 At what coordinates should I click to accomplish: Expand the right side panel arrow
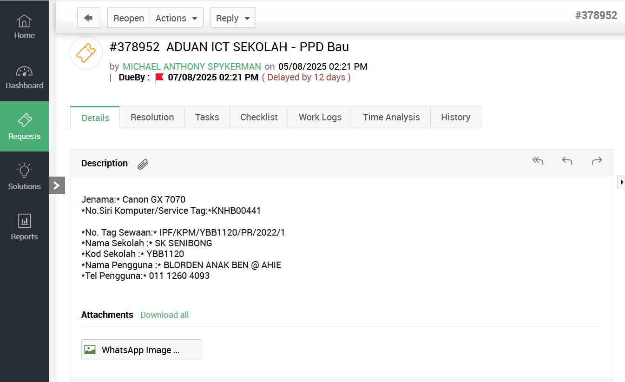[x=621, y=182]
